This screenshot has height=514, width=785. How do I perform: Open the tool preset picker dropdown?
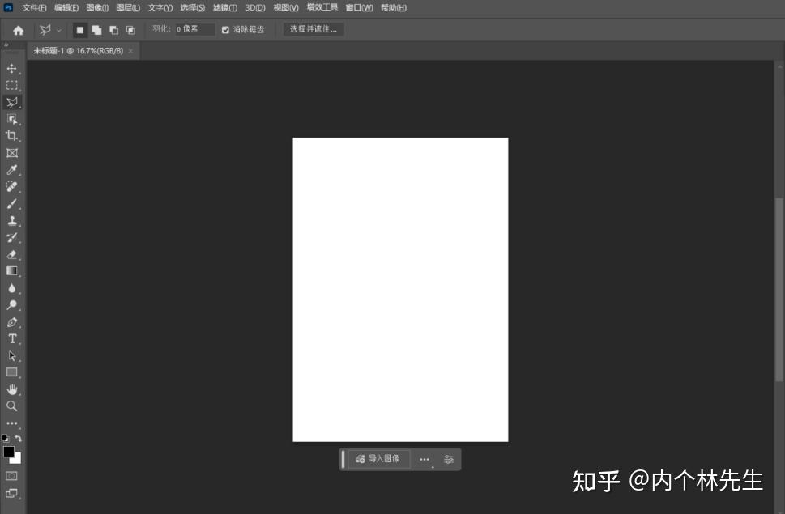pyautogui.click(x=59, y=31)
